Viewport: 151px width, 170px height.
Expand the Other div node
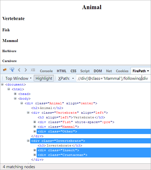click(x=35, y=131)
